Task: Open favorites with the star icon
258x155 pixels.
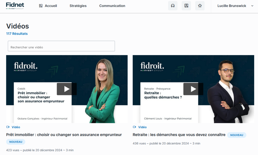Action: [200, 6]
